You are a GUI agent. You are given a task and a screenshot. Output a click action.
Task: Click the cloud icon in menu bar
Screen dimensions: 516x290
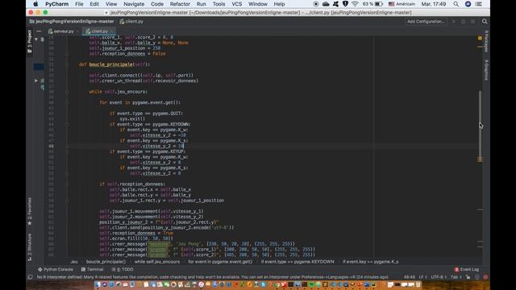click(326, 4)
